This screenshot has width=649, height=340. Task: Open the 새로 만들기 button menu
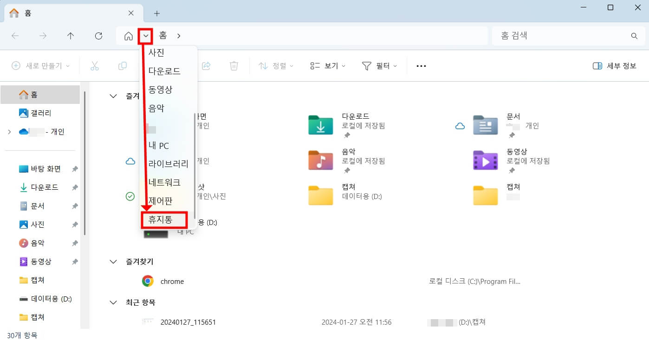coord(40,65)
